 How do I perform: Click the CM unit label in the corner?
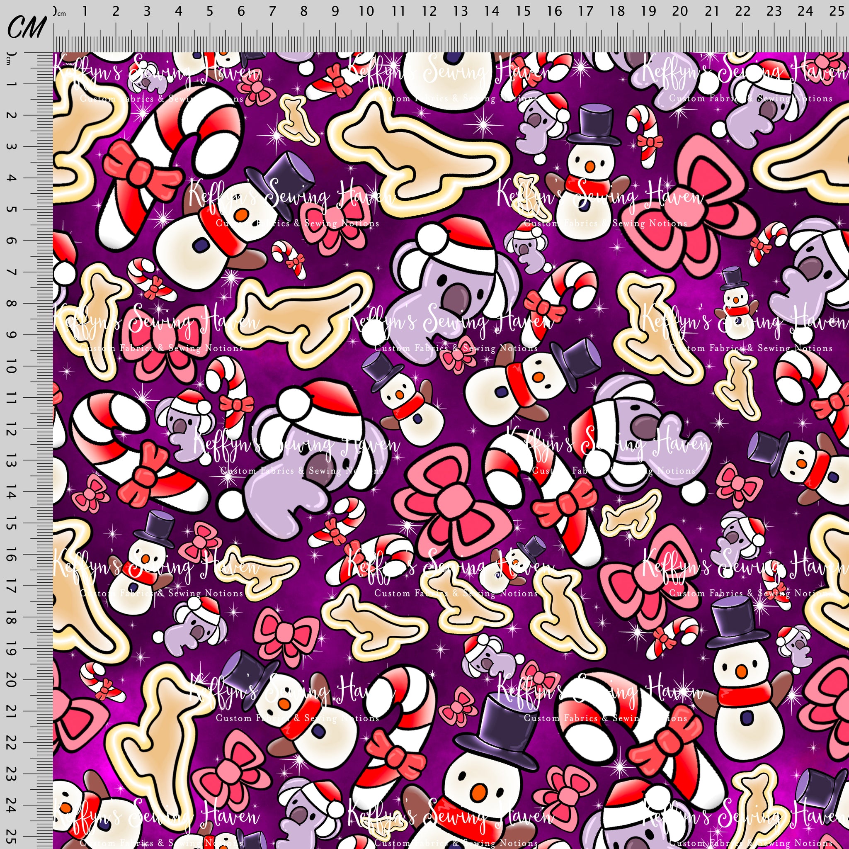point(27,27)
